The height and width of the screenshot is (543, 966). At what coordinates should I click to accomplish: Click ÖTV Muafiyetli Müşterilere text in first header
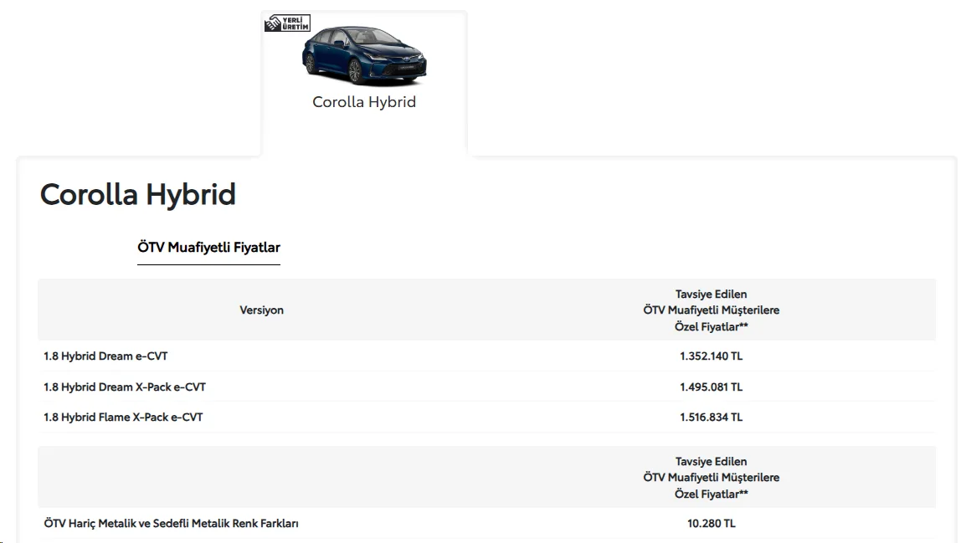(x=711, y=310)
